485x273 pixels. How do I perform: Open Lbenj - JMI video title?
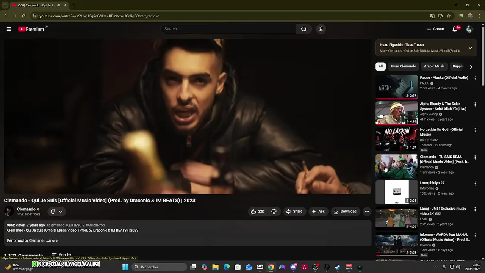coord(443,211)
